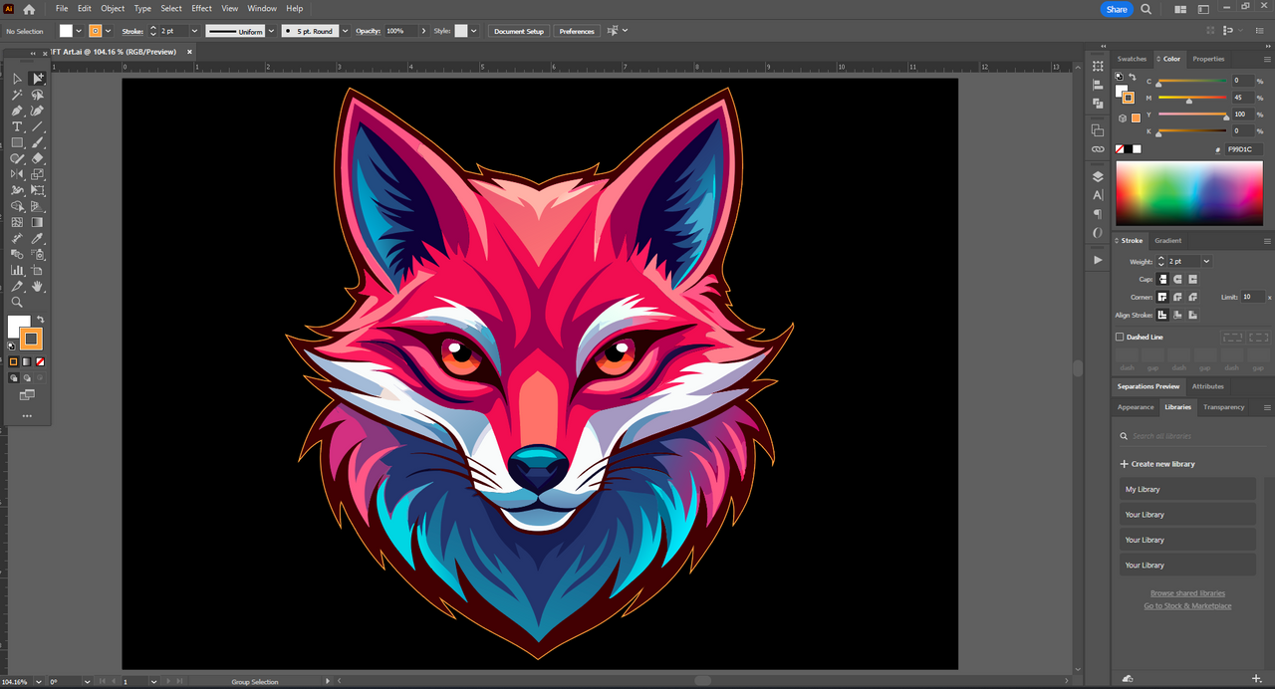Select the Free Transform tool

click(x=38, y=190)
